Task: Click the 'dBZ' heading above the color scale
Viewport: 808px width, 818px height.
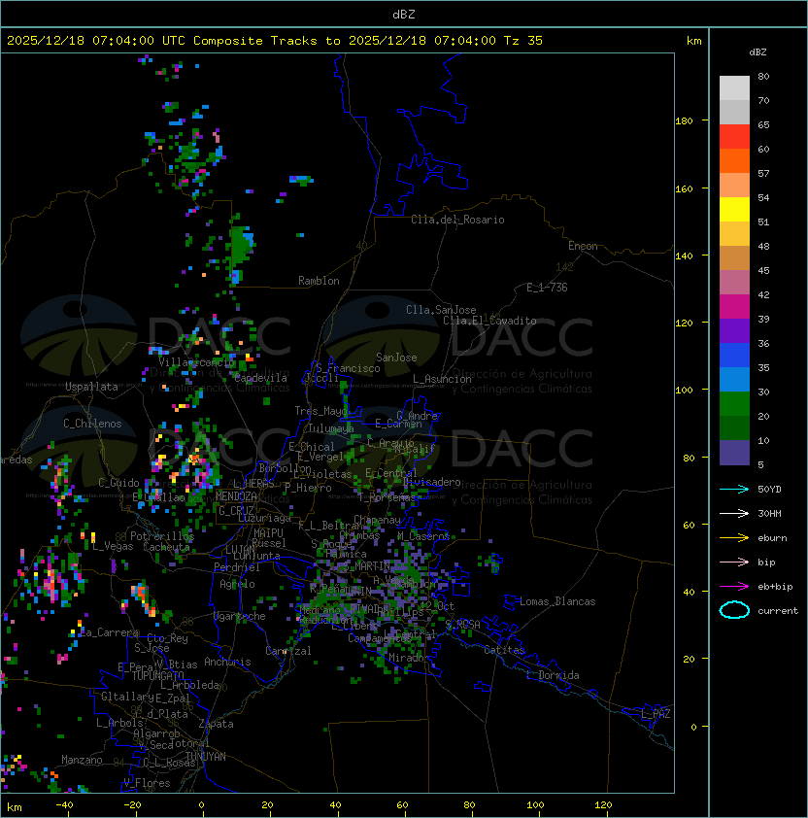Action: click(x=757, y=52)
